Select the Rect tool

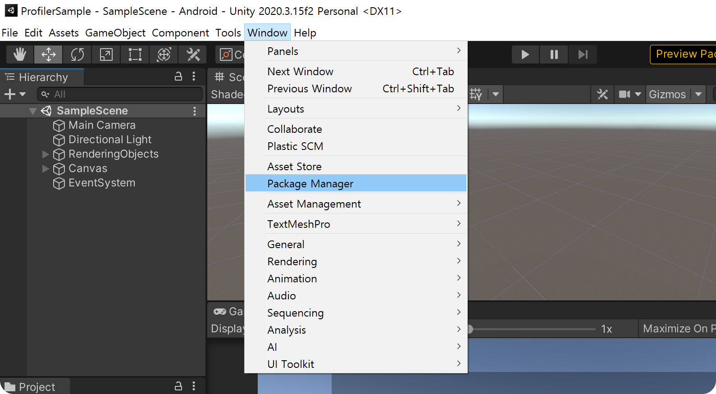click(135, 54)
